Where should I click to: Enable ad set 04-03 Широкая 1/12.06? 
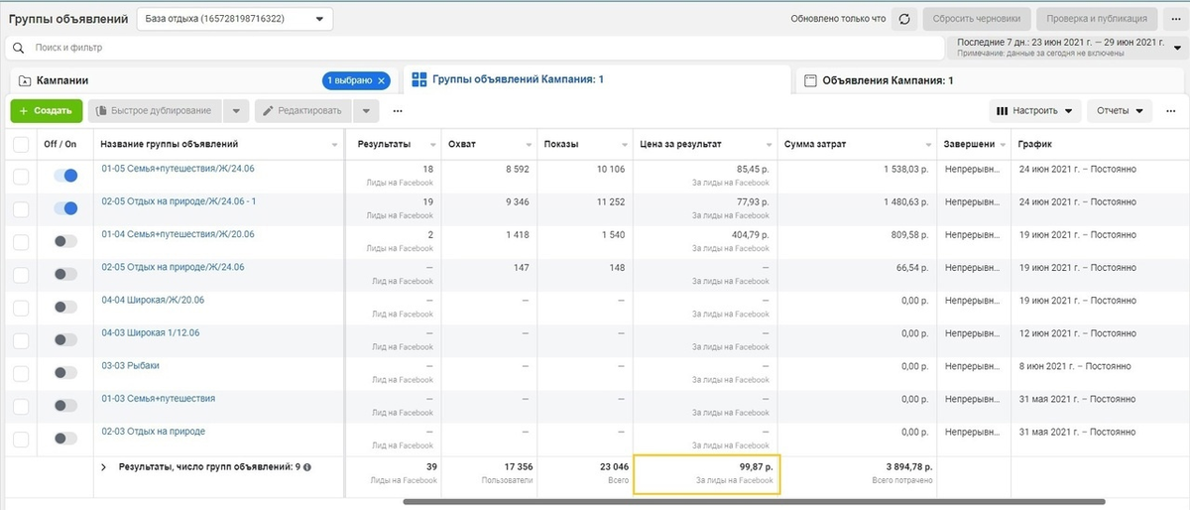[65, 339]
